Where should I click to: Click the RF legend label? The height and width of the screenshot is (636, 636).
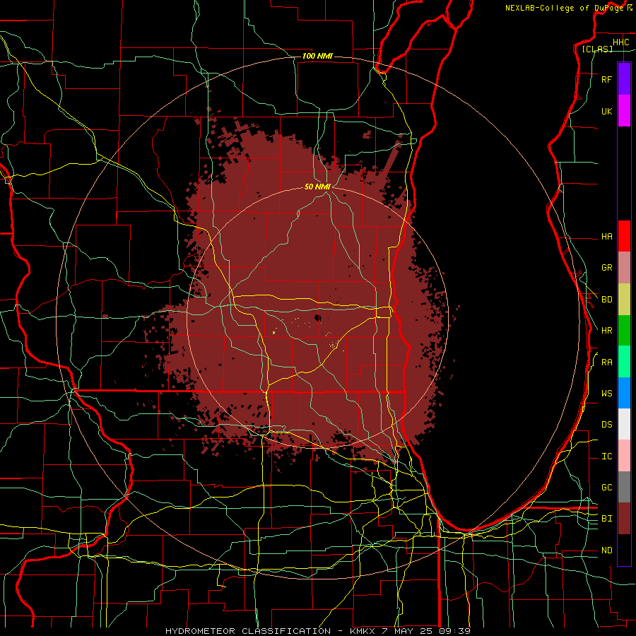(606, 79)
